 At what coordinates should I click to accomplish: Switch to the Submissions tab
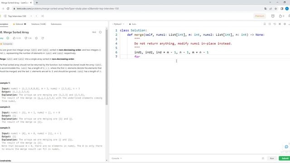[56, 24]
